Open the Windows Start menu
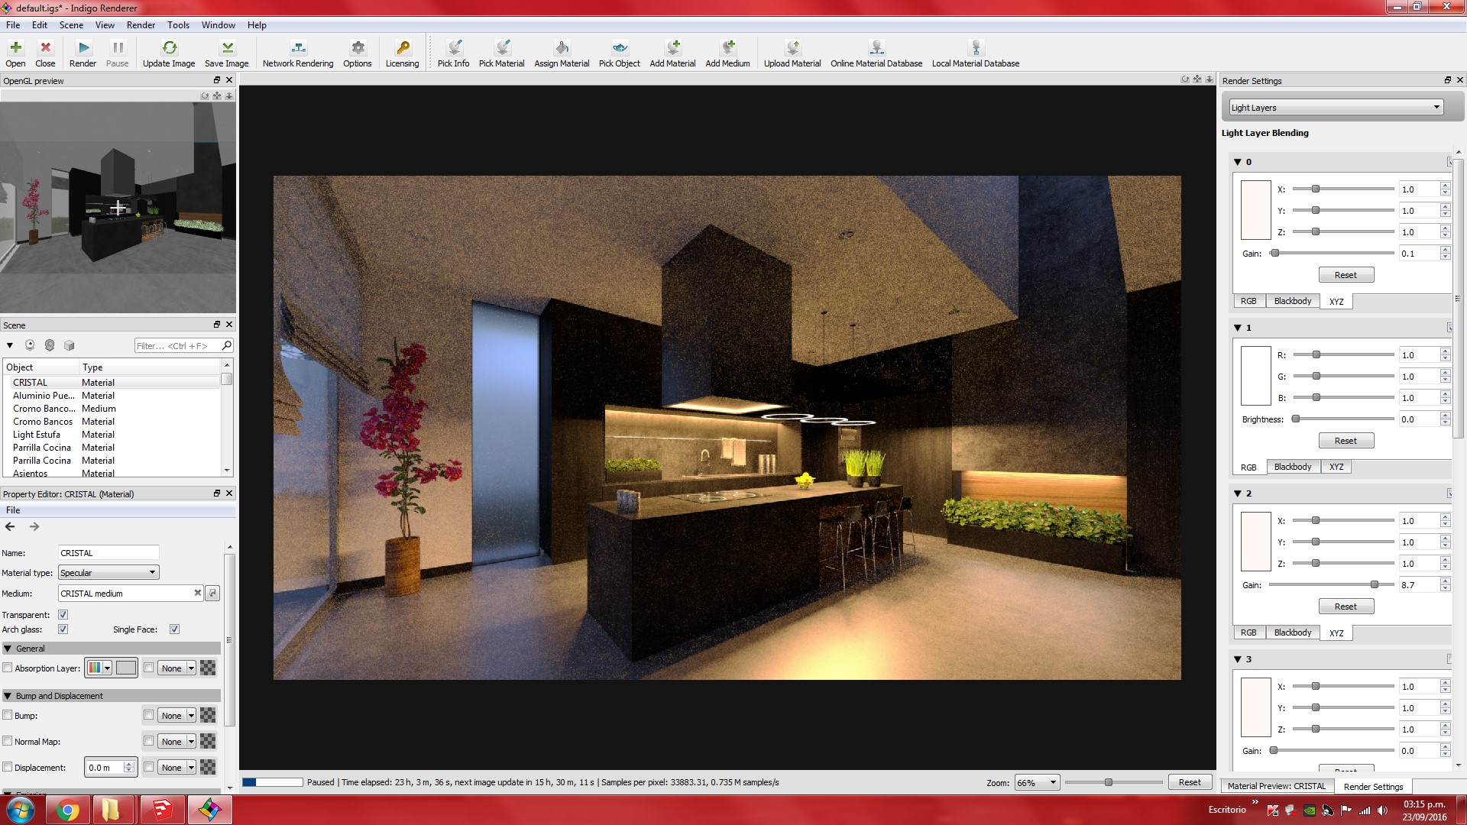1467x825 pixels. click(x=20, y=810)
